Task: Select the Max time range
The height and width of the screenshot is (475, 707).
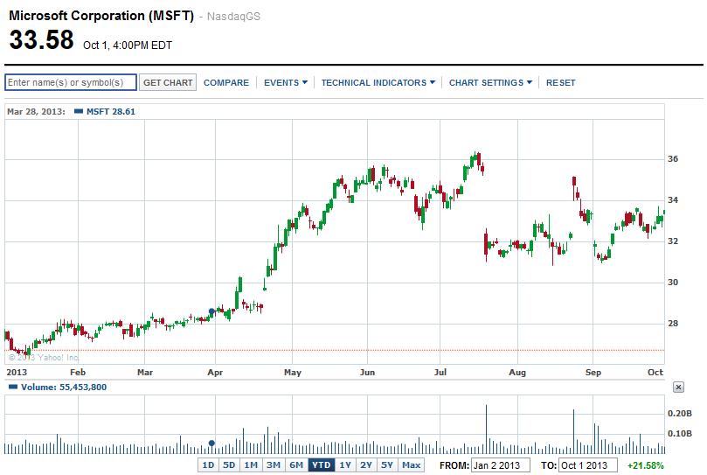Action: (x=412, y=465)
